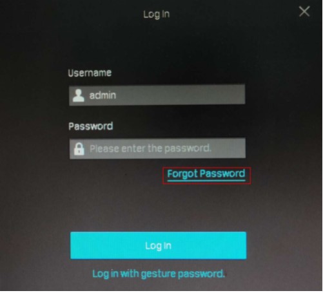The height and width of the screenshot is (293, 323).
Task: Select the admin text in Username box
Action: [103, 95]
